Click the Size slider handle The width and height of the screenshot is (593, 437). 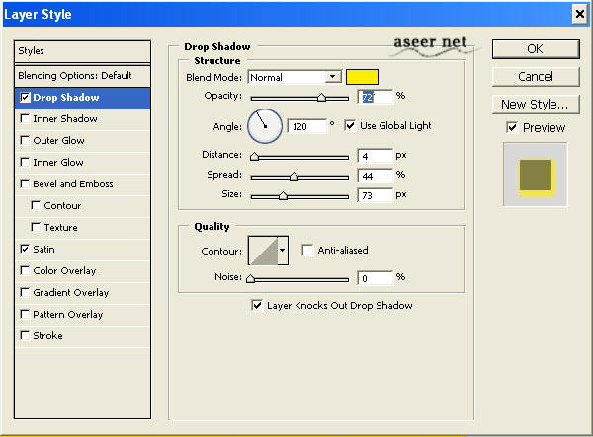tap(283, 195)
